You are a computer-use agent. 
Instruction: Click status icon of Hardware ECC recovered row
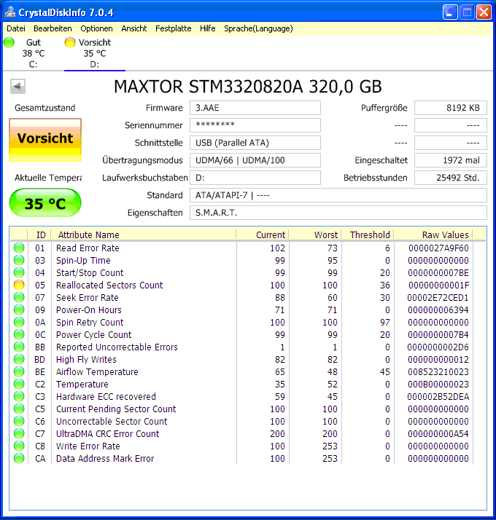click(x=19, y=396)
